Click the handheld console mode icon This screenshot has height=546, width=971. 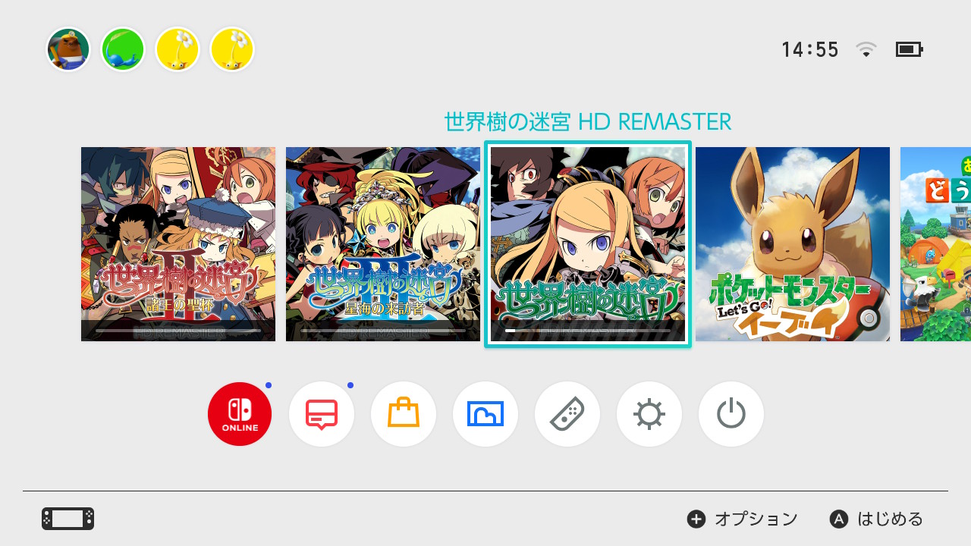[68, 519]
